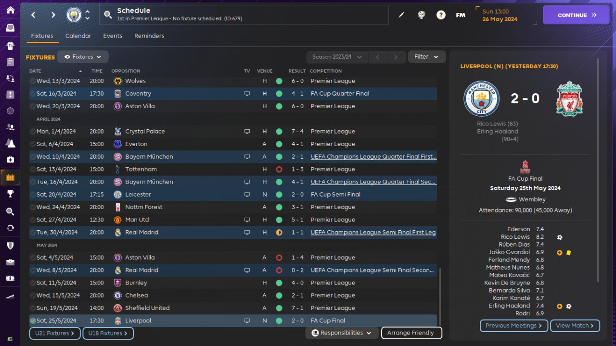Tick the check circle for the Crystal Palace fixture
This screenshot has width=616, height=346.
(x=33, y=132)
